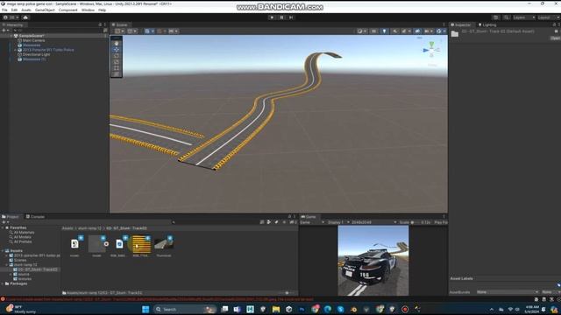Select the ramp Thumbnail asset in Project
The width and height of the screenshot is (561, 315).
coord(164,244)
